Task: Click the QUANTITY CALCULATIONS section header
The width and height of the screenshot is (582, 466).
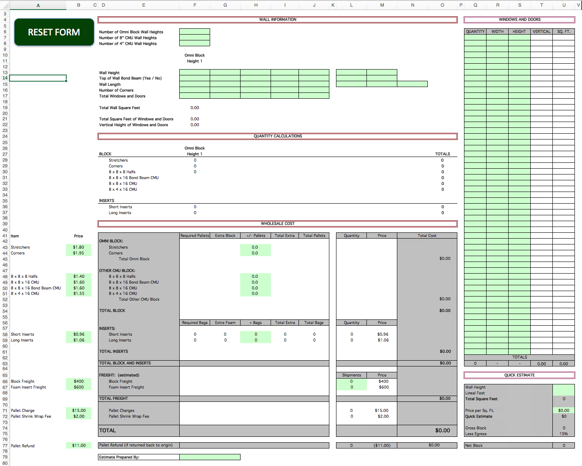Action: click(x=278, y=136)
